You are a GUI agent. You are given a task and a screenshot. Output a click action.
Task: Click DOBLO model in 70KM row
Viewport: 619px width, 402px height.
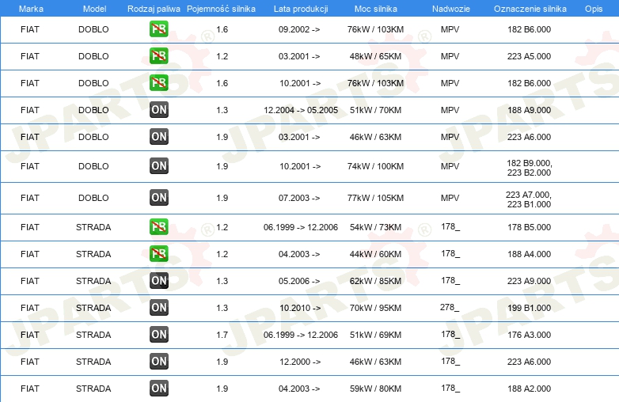pos(93,110)
